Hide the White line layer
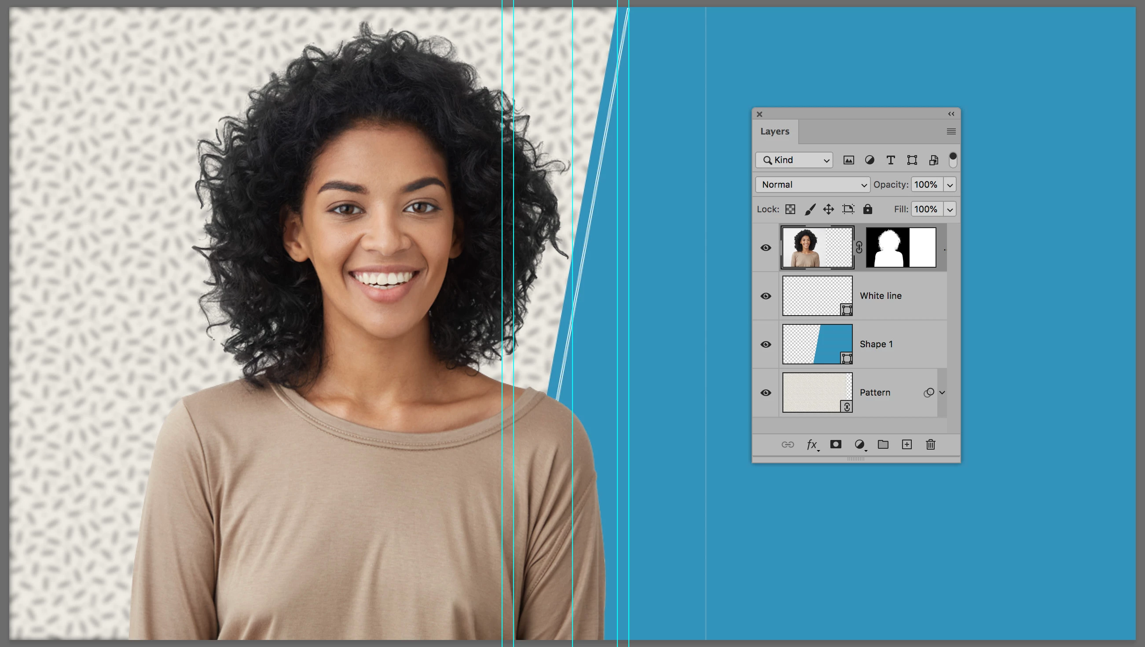This screenshot has height=647, width=1145. [766, 296]
